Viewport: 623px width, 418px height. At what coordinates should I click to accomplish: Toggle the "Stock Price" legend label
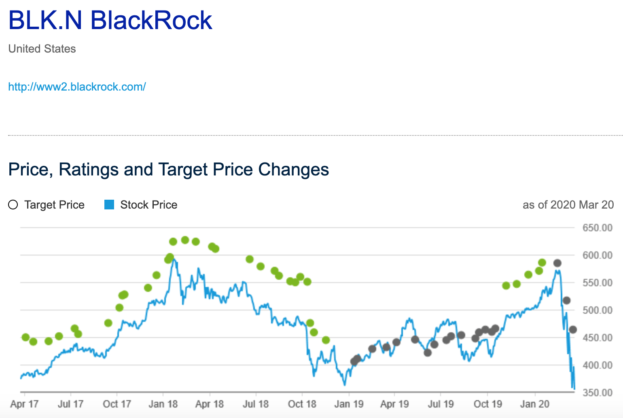point(148,205)
